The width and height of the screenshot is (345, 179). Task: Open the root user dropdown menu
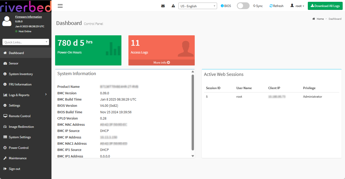pyautogui.click(x=297, y=6)
